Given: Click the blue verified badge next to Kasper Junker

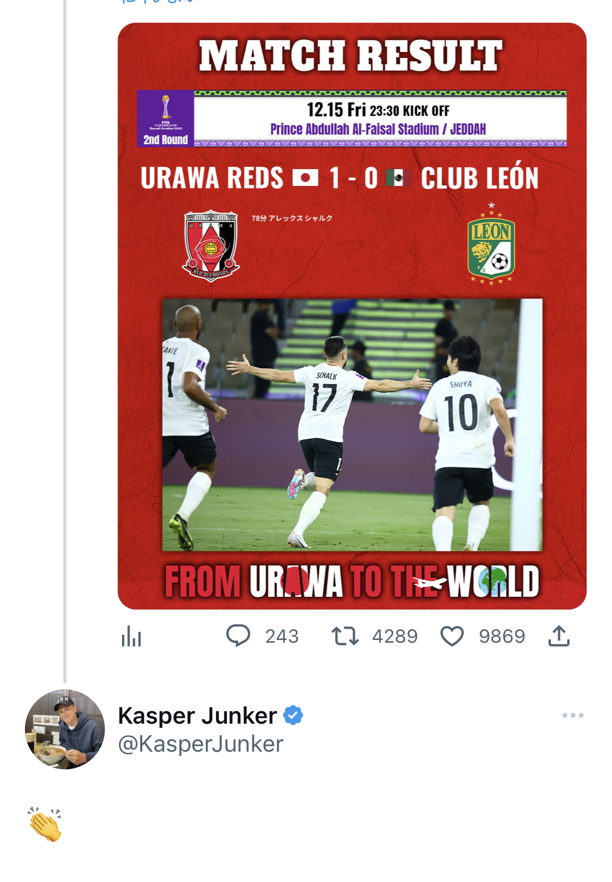Looking at the screenshot, I should tap(293, 715).
